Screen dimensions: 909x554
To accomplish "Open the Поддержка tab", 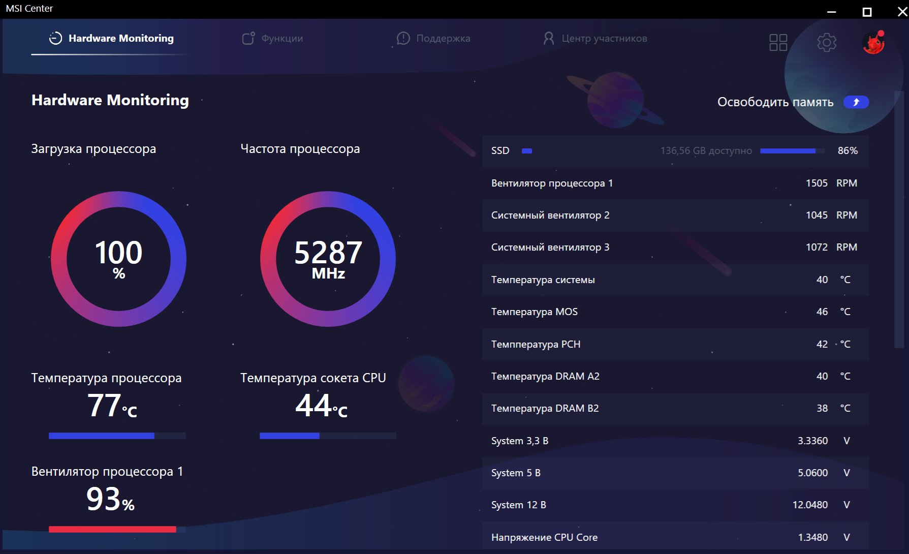I will pyautogui.click(x=433, y=38).
